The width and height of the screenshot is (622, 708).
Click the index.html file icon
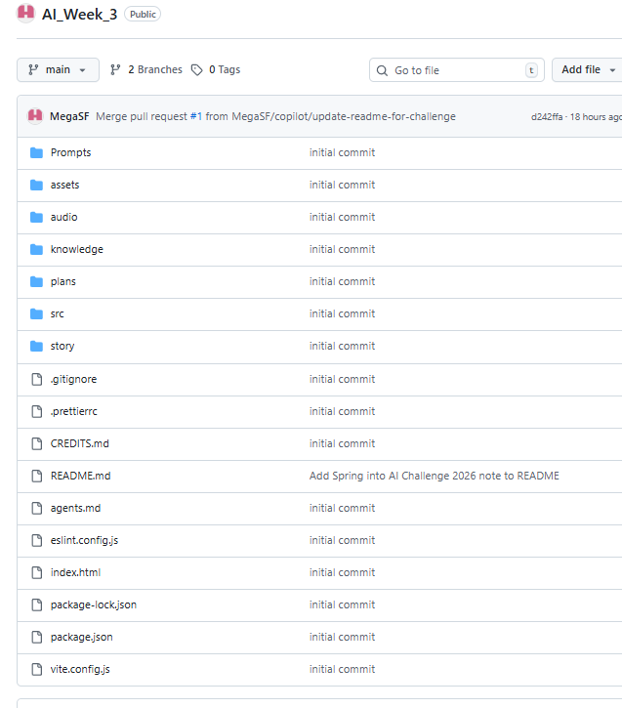36,572
